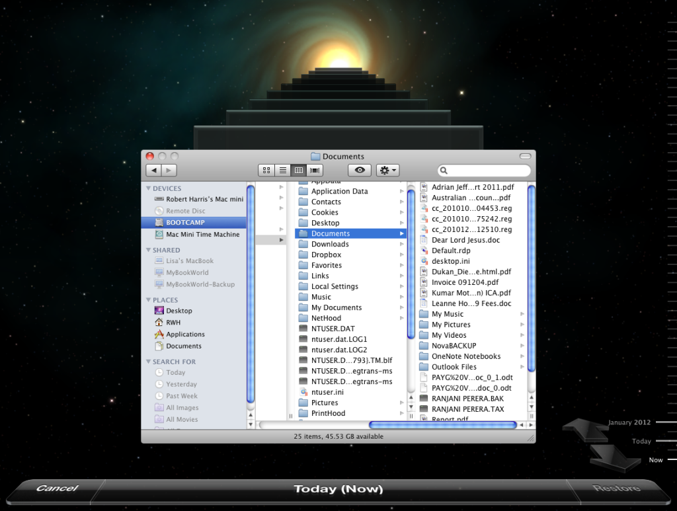Select Past Week search in sidebar

pos(176,396)
